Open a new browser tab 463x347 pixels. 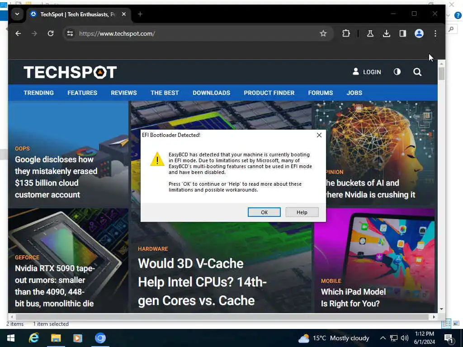140,14
